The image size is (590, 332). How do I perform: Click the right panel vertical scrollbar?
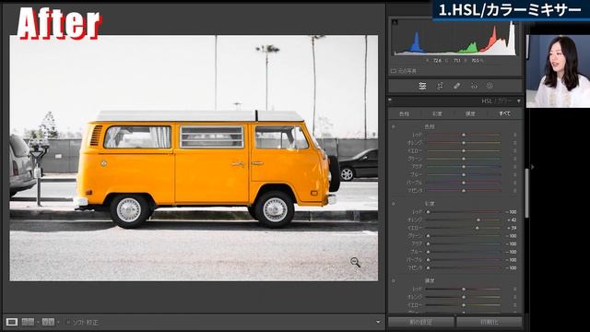click(x=526, y=193)
